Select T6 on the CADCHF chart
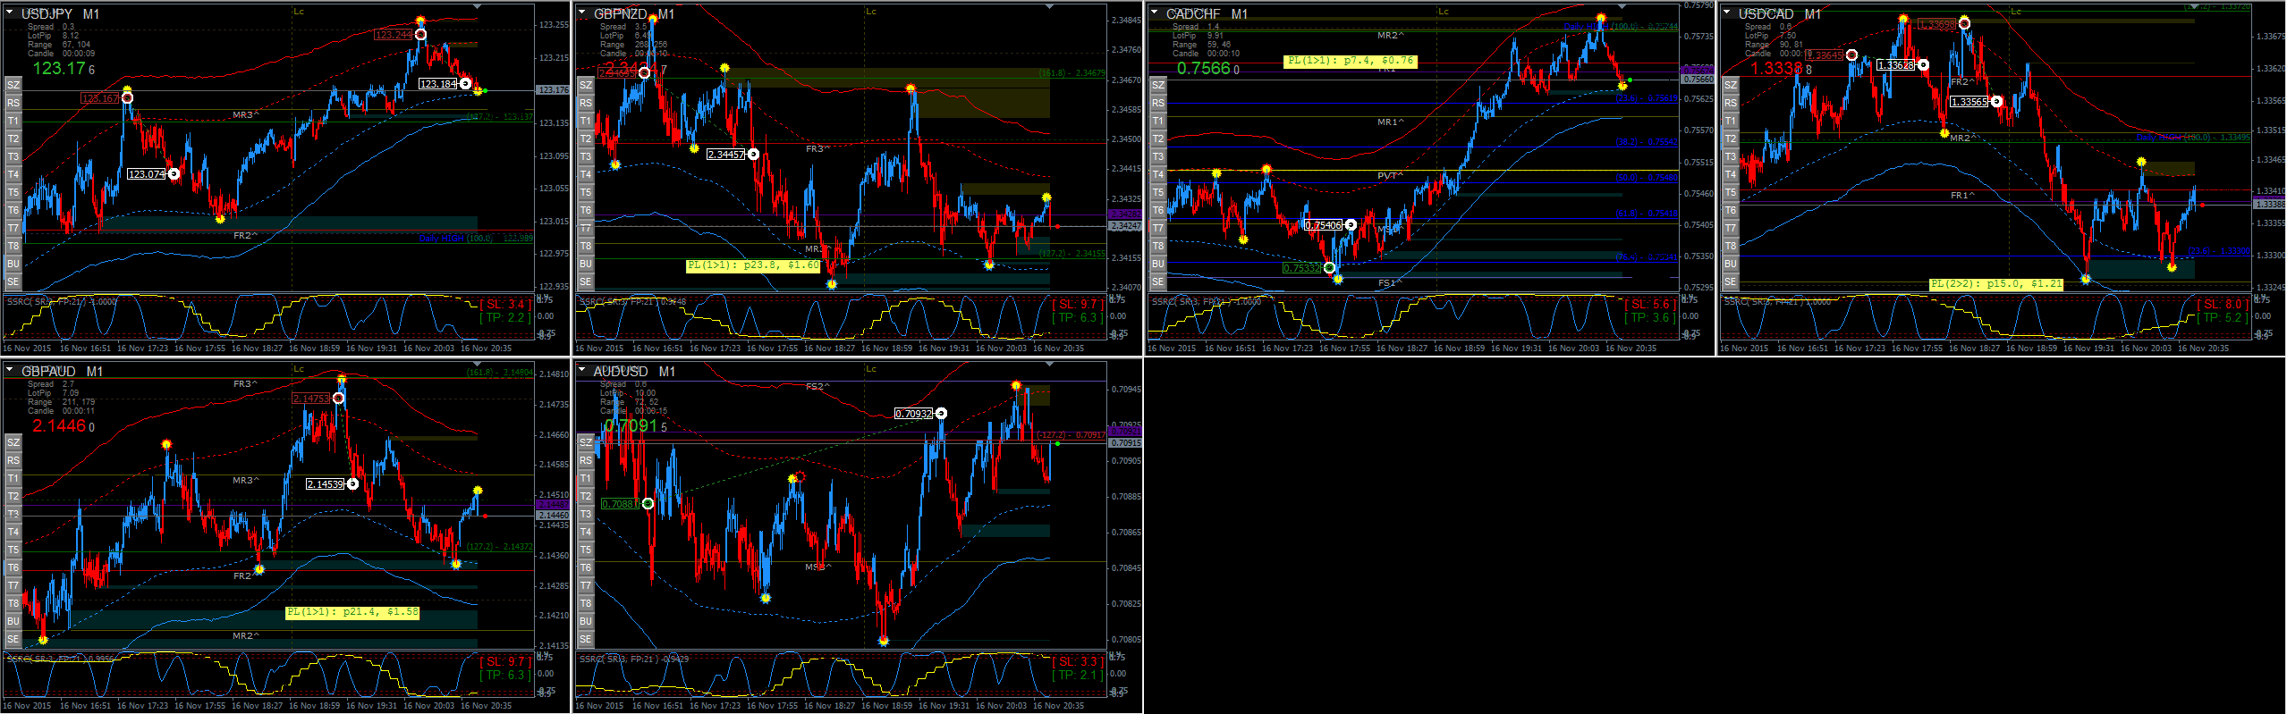 [1158, 210]
